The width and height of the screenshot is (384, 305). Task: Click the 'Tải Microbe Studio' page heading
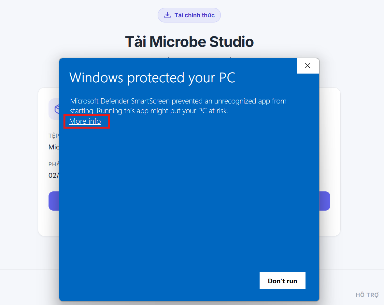[189, 42]
